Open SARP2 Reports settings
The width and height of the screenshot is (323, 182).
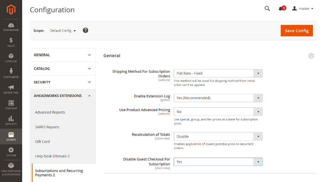(x=47, y=127)
